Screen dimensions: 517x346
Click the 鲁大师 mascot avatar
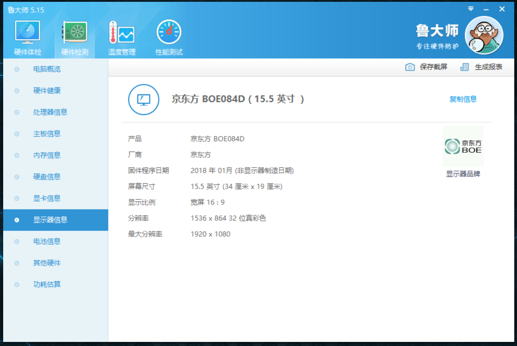pyautogui.click(x=484, y=35)
